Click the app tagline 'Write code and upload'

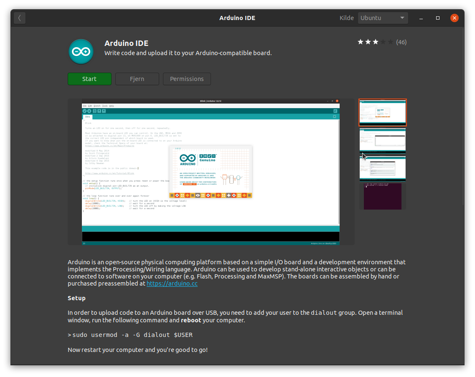coord(188,53)
